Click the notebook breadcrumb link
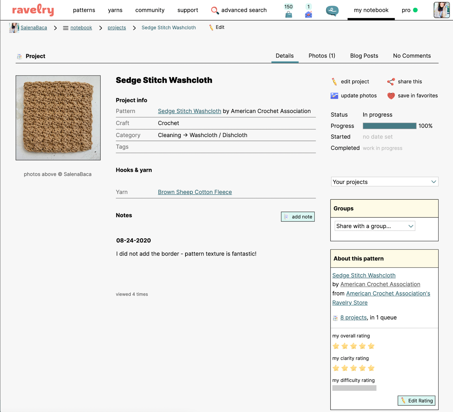The height and width of the screenshot is (412, 453). 81,28
